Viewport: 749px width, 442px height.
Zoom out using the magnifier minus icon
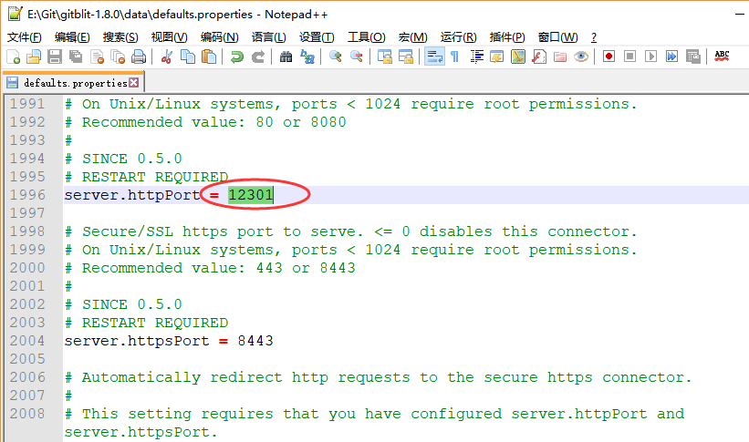(x=357, y=57)
